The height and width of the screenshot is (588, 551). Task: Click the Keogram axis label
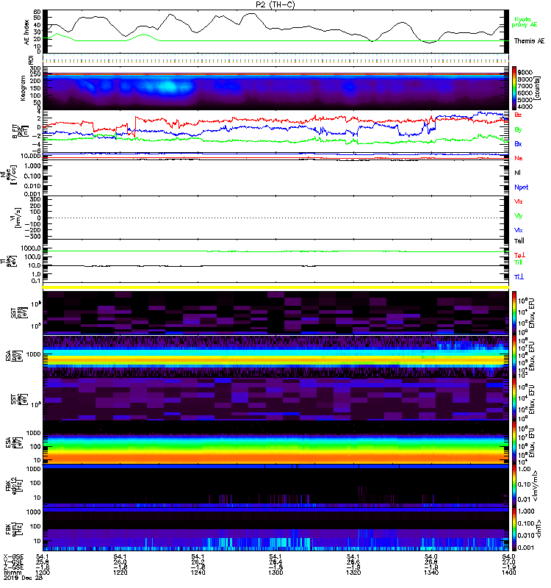click(23, 88)
